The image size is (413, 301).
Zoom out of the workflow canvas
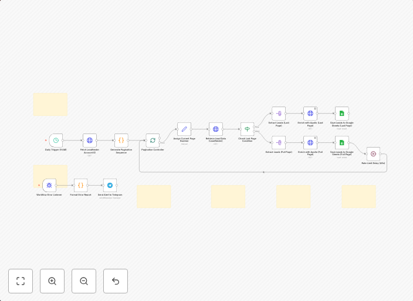point(84,281)
